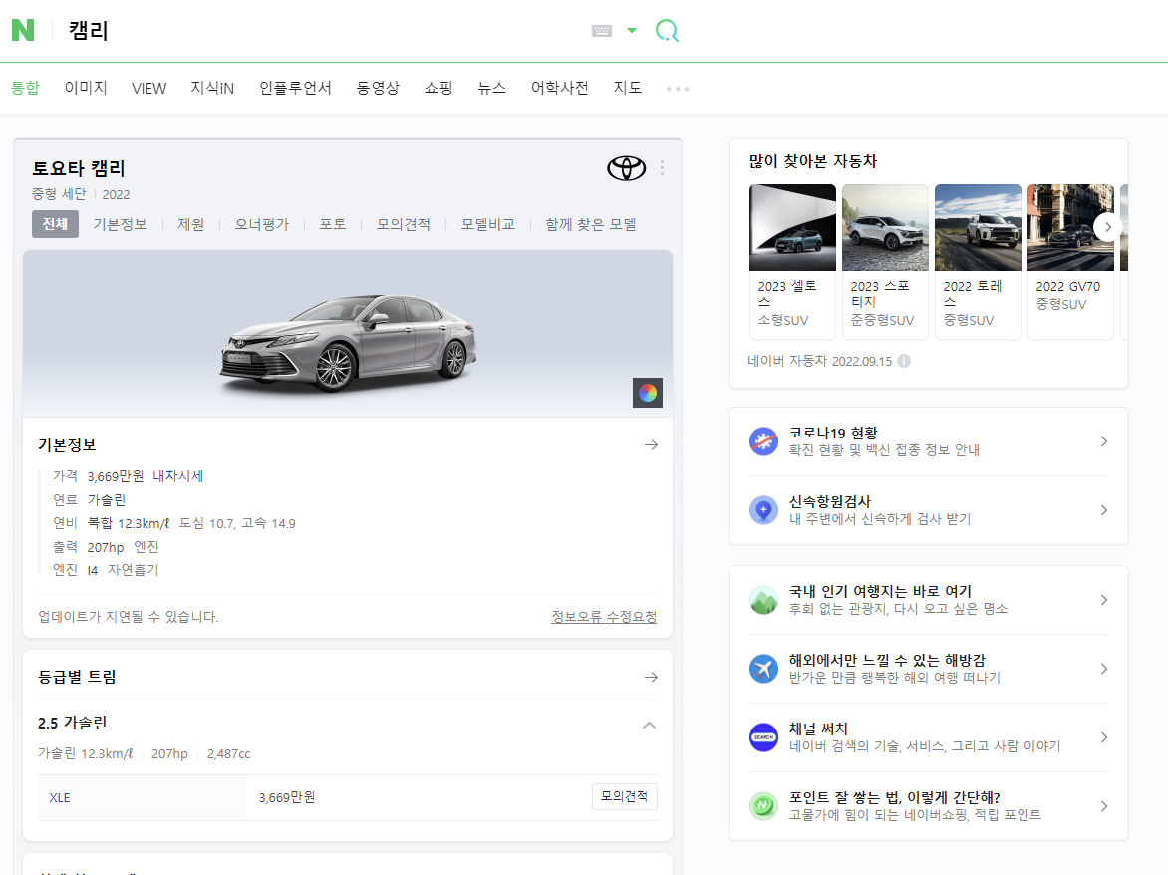
Task: Click the chevron for 국내 인기 여행지
Action: coord(1104,600)
